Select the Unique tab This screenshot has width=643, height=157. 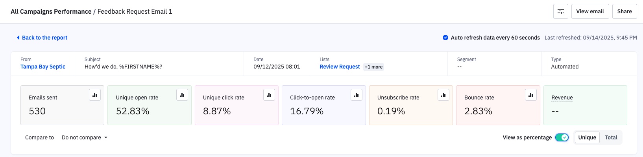tap(587, 137)
